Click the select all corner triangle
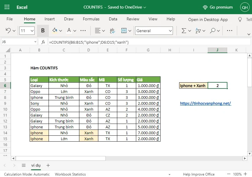 [8, 50]
